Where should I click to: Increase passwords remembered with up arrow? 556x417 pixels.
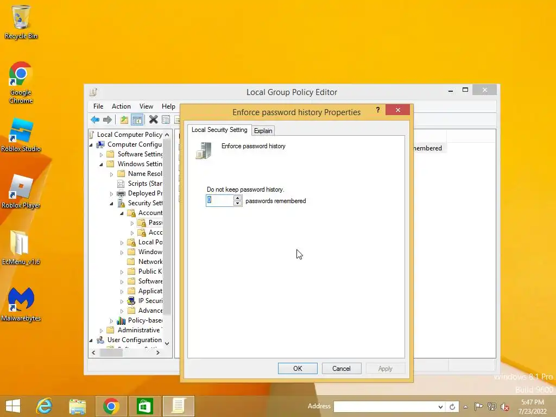pyautogui.click(x=238, y=198)
